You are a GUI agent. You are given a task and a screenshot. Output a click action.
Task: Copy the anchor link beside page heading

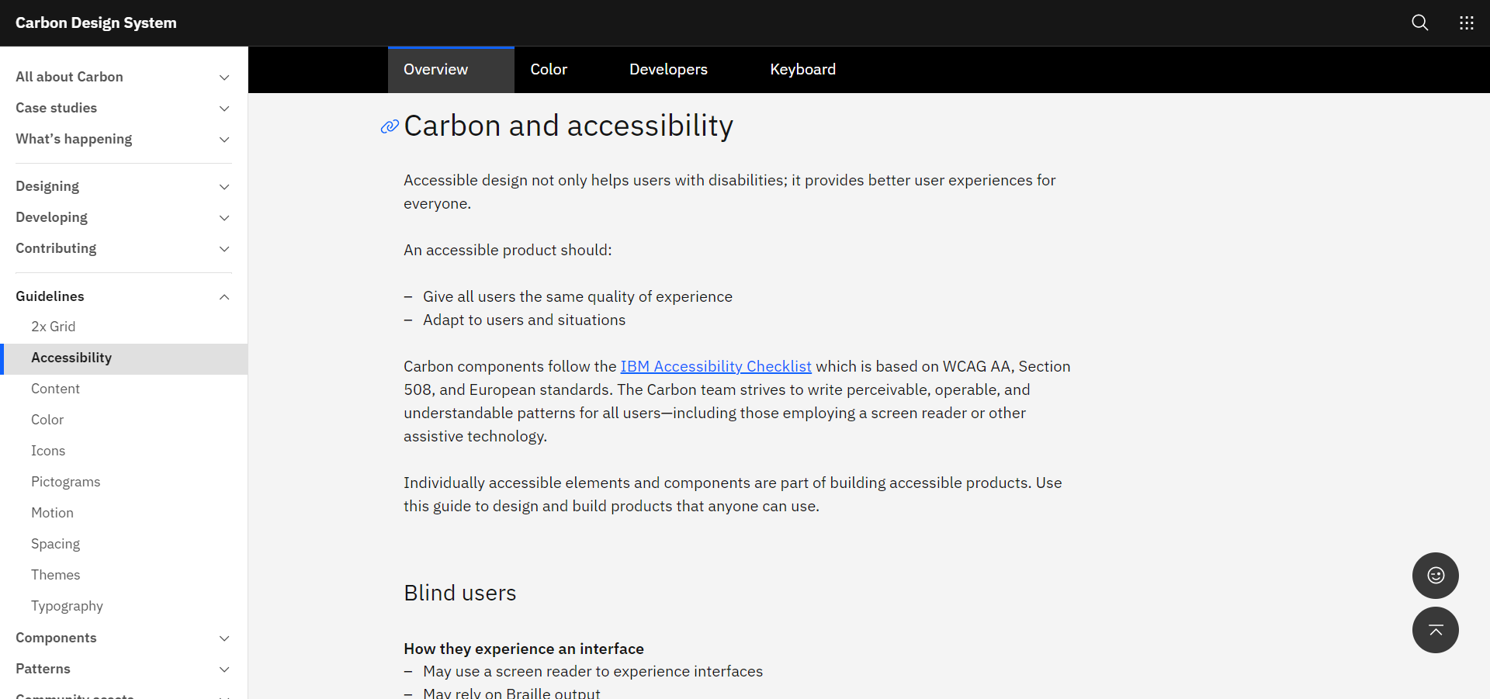point(390,126)
